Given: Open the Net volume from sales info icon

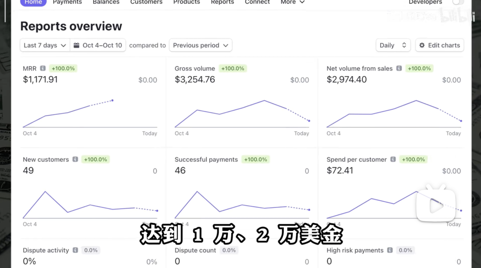Looking at the screenshot, I should (x=399, y=69).
